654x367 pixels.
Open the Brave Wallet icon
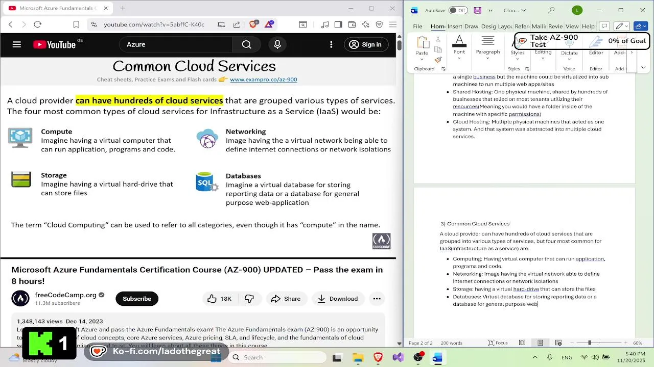click(x=352, y=24)
